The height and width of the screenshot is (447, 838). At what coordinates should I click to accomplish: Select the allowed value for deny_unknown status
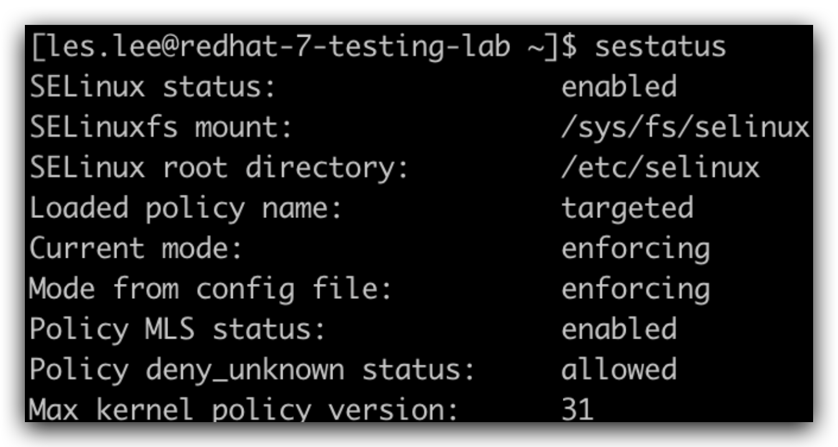pos(619,370)
